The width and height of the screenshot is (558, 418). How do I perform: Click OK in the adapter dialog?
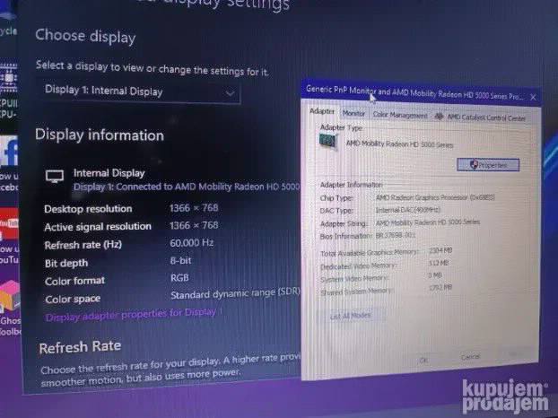[x=423, y=360]
